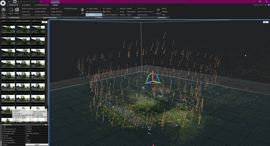Switch to the WORKFLOW ribbon tab
270x146 pixels.
[x=13, y=5]
